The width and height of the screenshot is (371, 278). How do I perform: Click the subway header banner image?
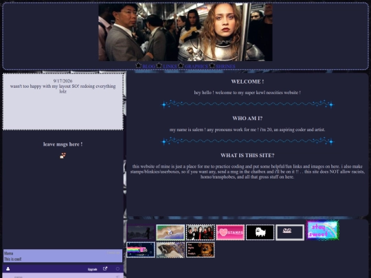pyautogui.click(x=185, y=32)
